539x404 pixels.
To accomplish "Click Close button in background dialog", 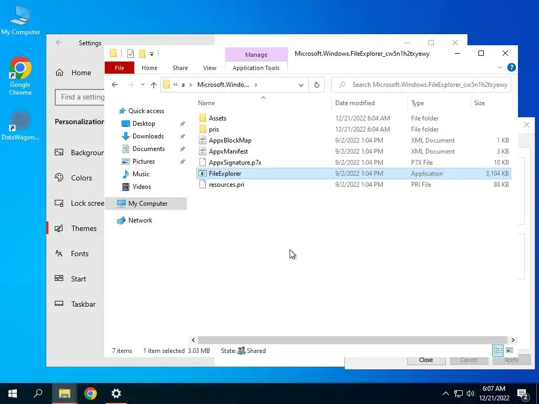I will click(426, 360).
